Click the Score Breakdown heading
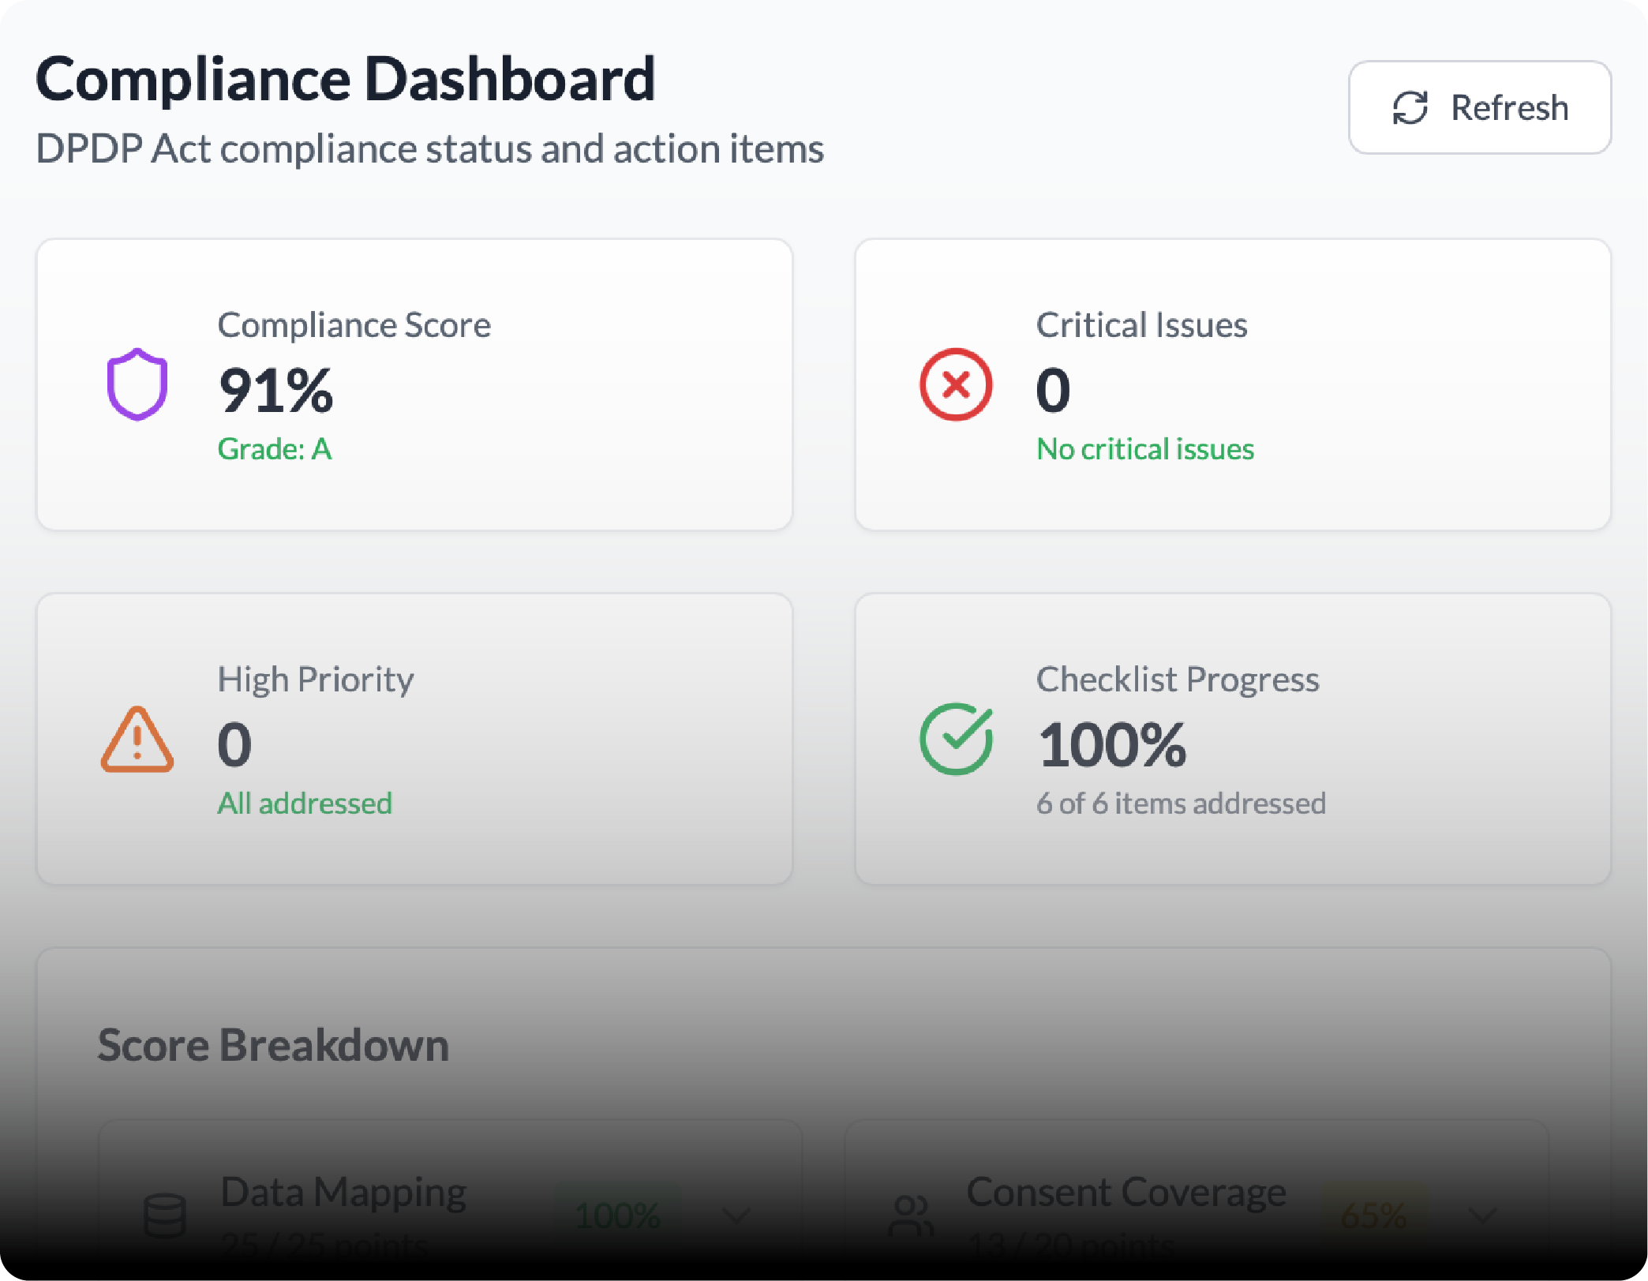The height and width of the screenshot is (1281, 1648). (x=273, y=1045)
